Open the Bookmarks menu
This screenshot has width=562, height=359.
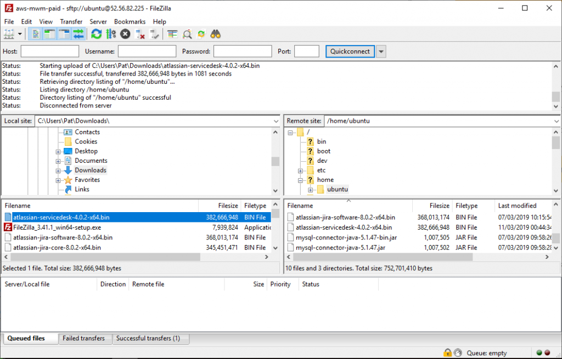[x=130, y=21]
